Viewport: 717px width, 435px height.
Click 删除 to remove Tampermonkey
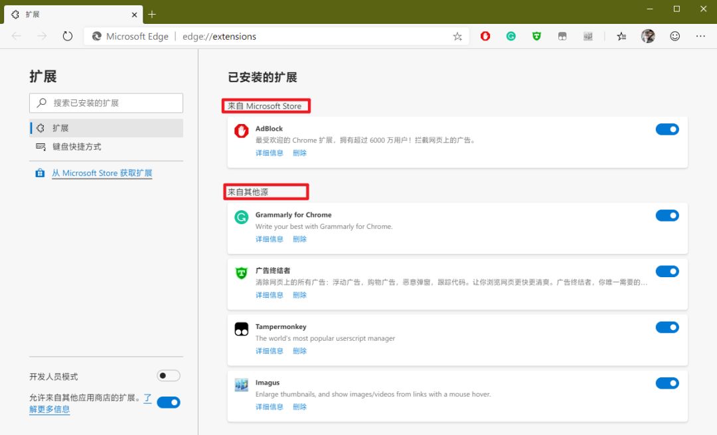299,351
